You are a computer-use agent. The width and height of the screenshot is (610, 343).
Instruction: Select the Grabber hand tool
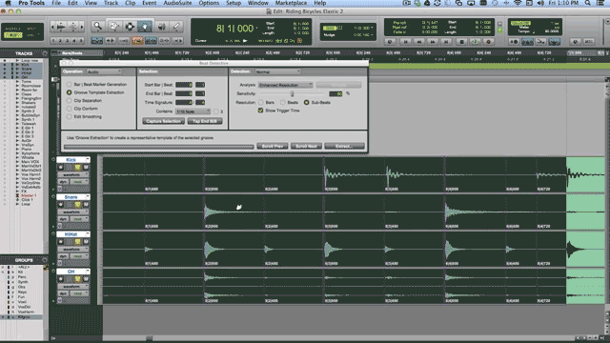(x=145, y=27)
